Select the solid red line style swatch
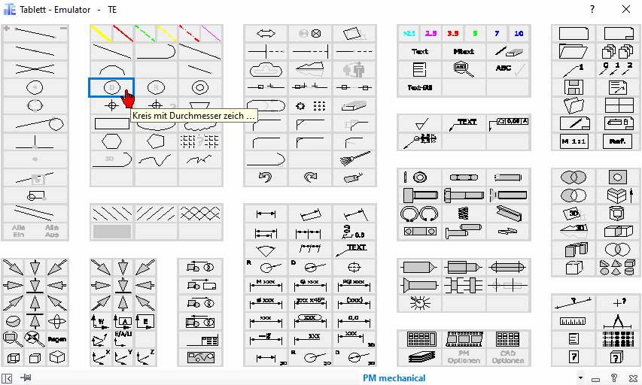 [x=123, y=33]
